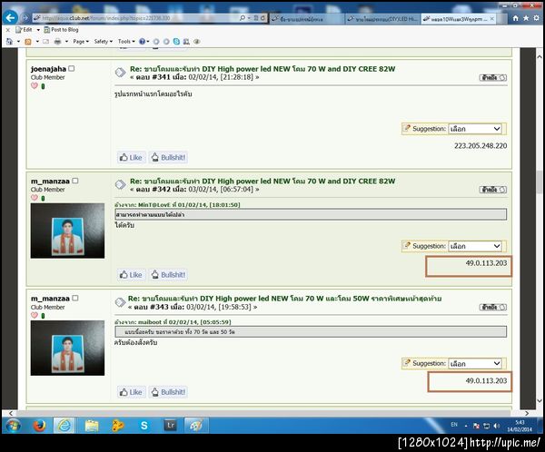This screenshot has width=545, height=452.
Task: Switch to the first browser tab
Action: coord(307,19)
